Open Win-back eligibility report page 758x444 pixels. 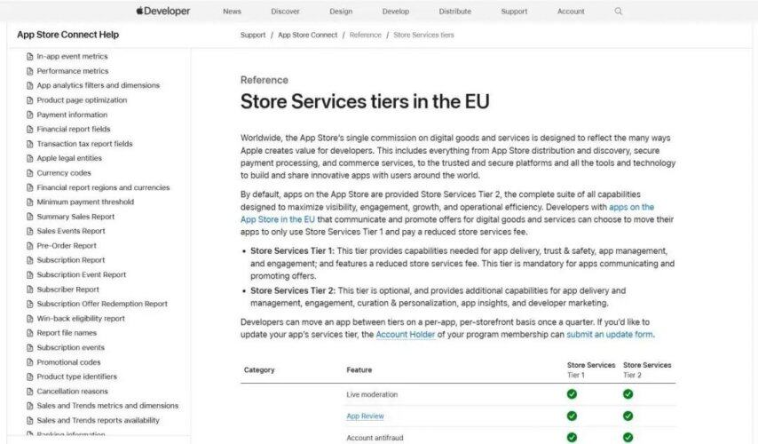81,318
